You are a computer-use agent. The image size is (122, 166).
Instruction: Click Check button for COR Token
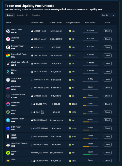108,128
